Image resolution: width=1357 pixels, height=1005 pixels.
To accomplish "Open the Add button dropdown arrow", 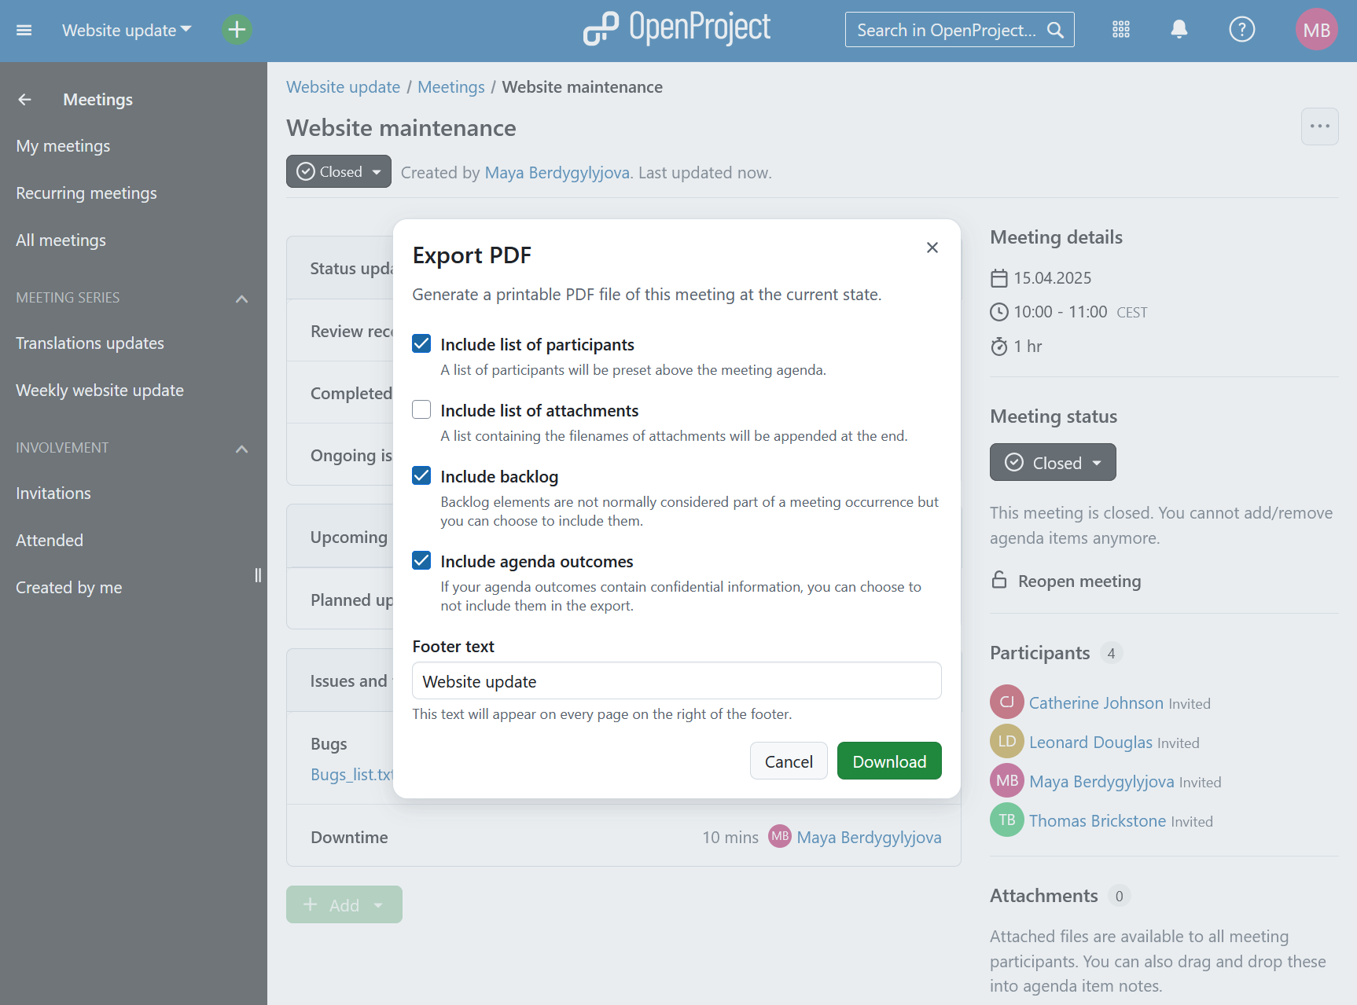I will point(378,904).
